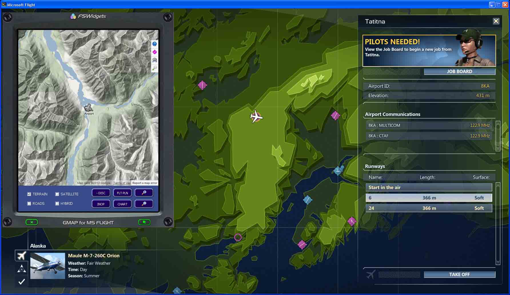Select the blue airport marker in the water area
The width and height of the screenshot is (510, 295).
point(307,200)
